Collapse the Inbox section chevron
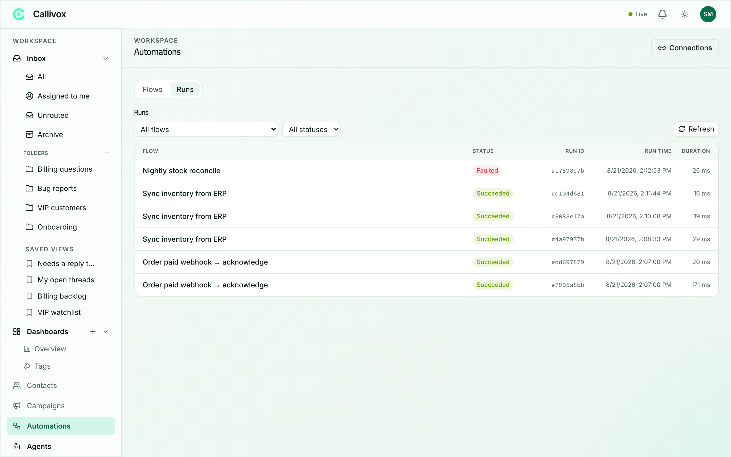 coord(106,58)
